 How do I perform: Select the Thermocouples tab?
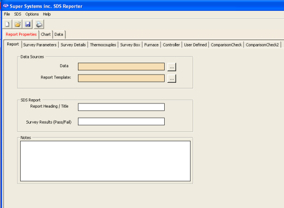tap(103, 45)
